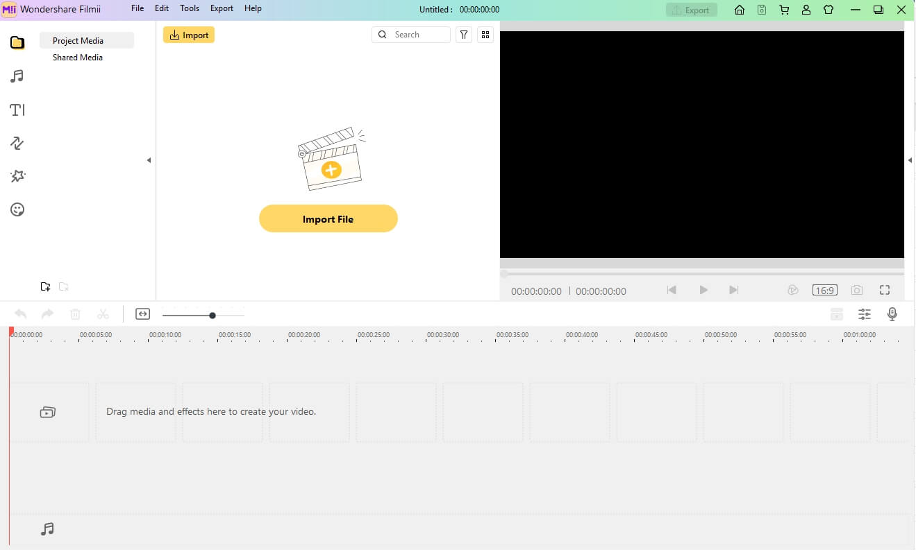
Task: Play the preview video
Action: [x=703, y=290]
